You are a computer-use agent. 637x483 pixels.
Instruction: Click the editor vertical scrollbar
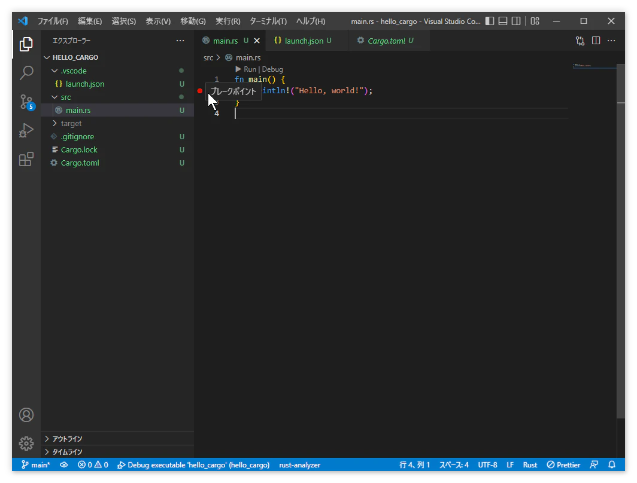621,241
